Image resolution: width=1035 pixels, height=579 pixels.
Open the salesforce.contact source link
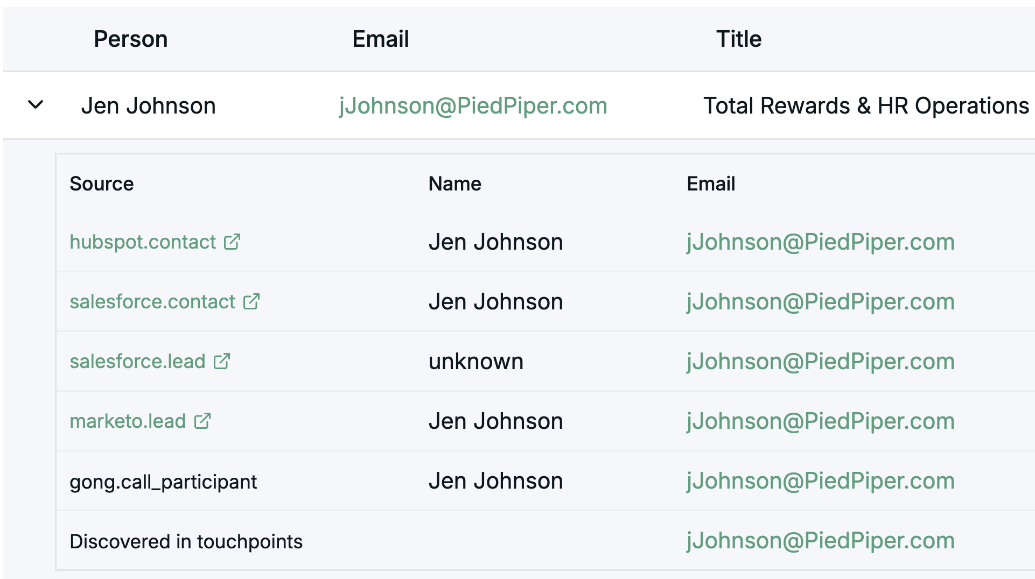tap(152, 302)
